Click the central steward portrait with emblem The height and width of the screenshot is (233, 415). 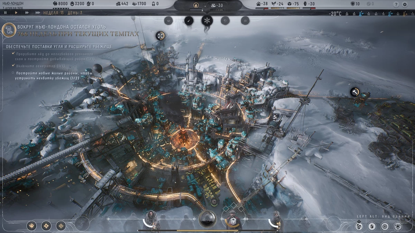point(233,220)
